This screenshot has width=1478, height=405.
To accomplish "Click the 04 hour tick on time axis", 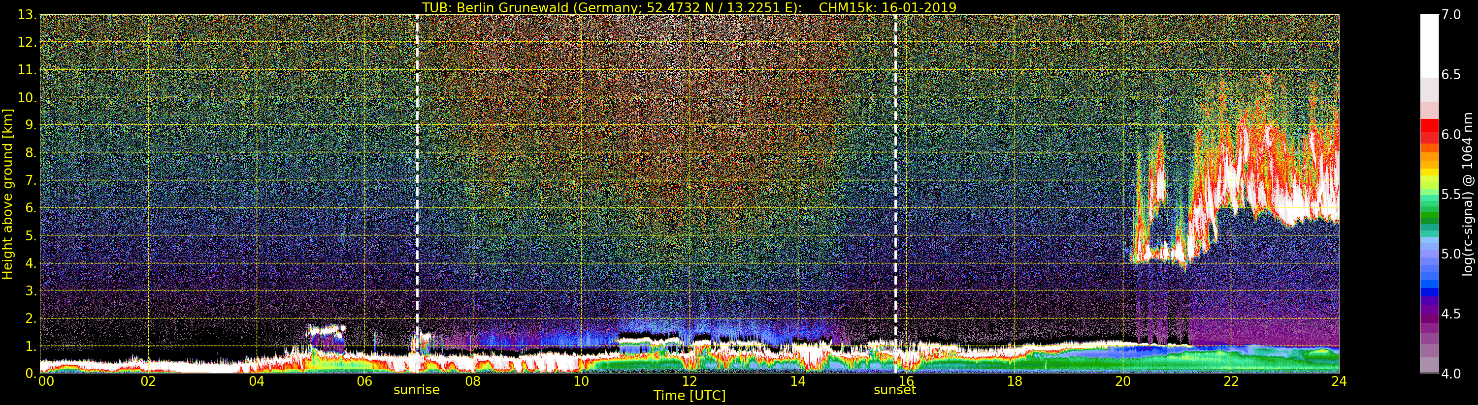I will (256, 381).
